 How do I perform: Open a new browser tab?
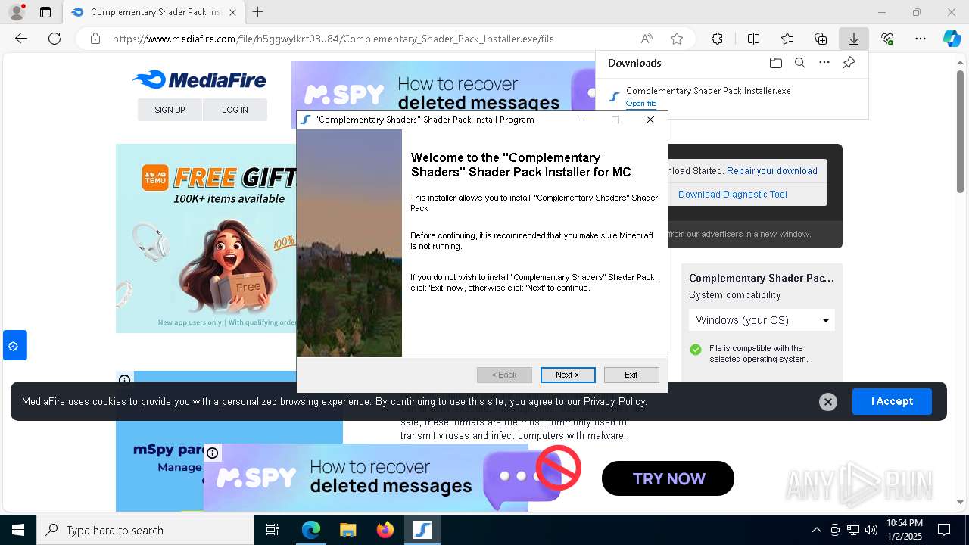coord(258,12)
